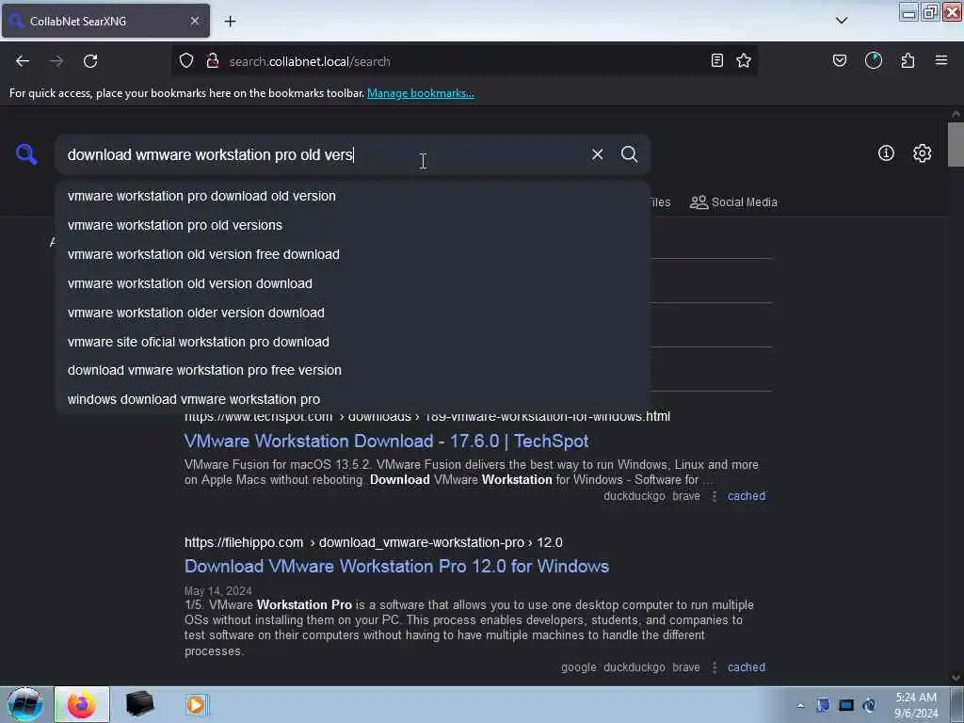Select 'vmware site oficial workstation pro download'
The width and height of the screenshot is (964, 723).
pos(353,341)
